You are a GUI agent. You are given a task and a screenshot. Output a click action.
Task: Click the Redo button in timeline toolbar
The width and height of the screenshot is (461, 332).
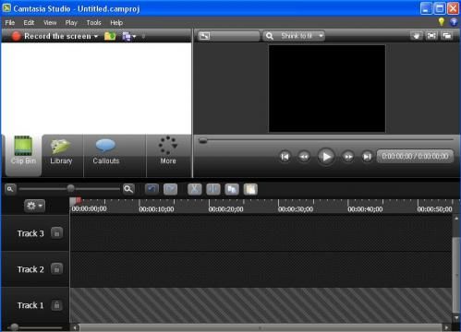170,189
